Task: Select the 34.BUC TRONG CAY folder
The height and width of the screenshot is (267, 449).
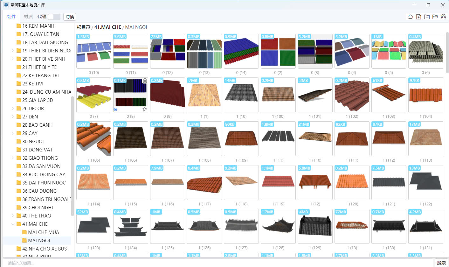Action: pyautogui.click(x=44, y=174)
